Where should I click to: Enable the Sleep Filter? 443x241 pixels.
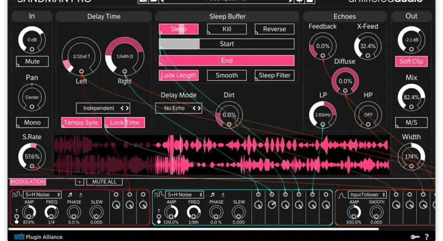(274, 75)
